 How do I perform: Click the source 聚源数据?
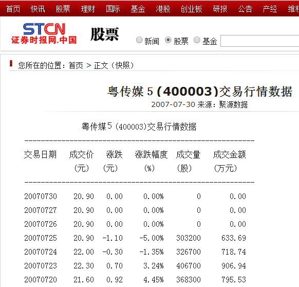[x=233, y=104]
